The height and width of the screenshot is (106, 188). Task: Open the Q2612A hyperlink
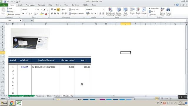point(24,67)
